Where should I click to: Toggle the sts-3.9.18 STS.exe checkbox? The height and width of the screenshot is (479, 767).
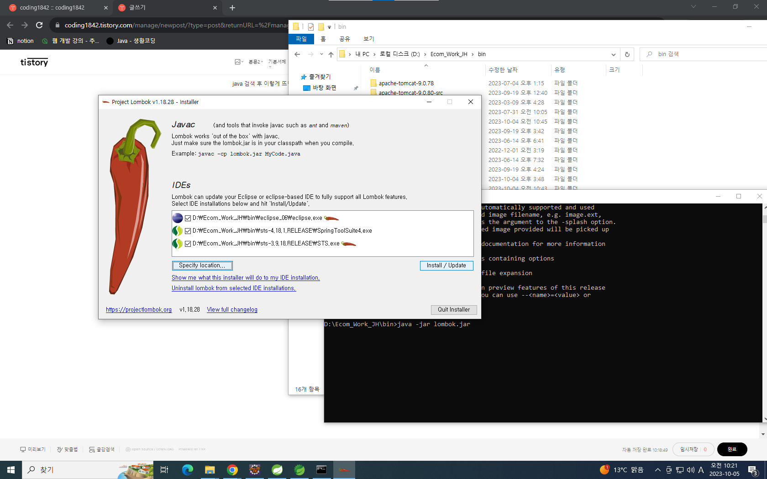coord(188,244)
